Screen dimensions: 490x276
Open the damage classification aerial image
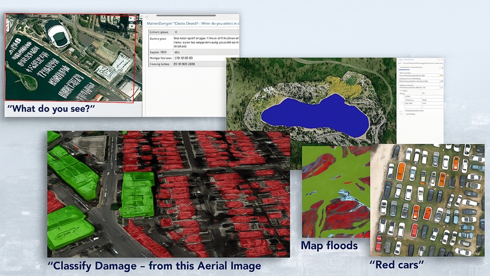click(x=168, y=194)
